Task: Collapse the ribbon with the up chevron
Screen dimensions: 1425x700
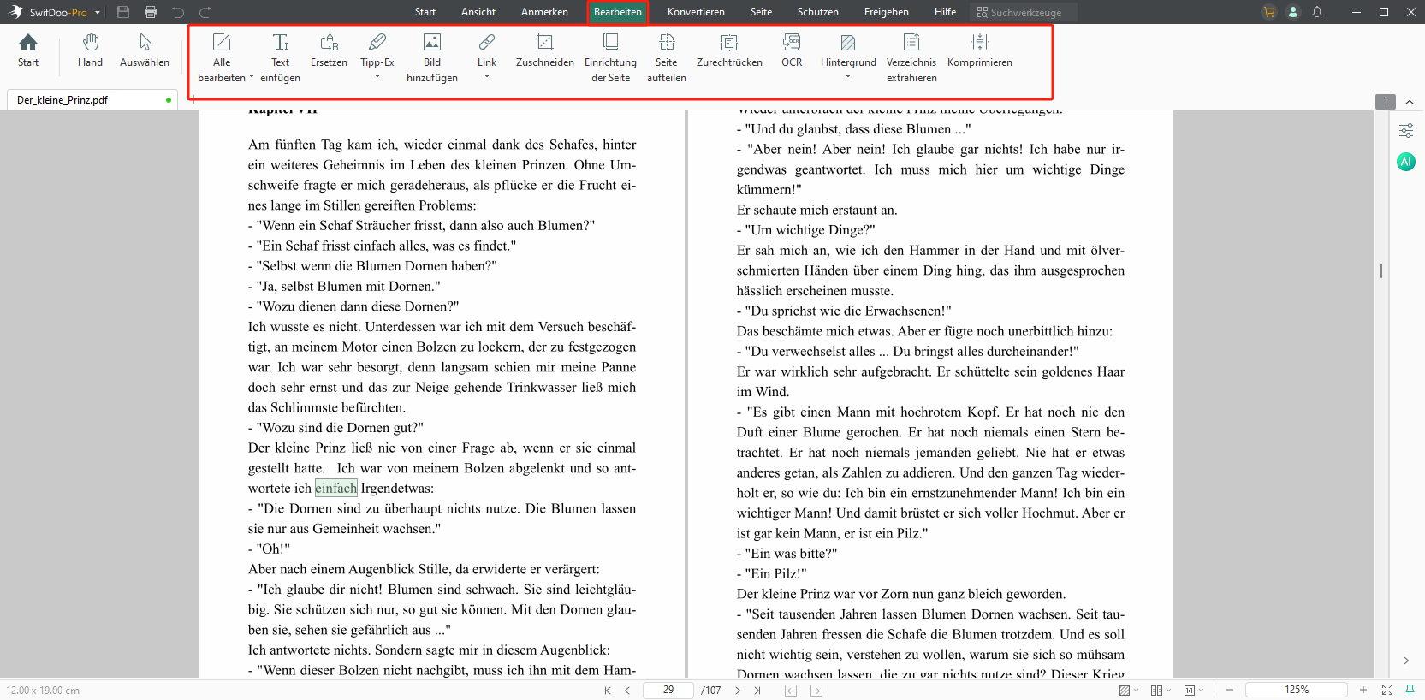Action: (1410, 102)
